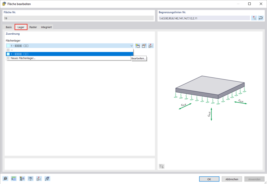This screenshot has width=267, height=184.
Task: Click the undo arrow icon near Begrenzungslinien field
Action: [x=260, y=18]
